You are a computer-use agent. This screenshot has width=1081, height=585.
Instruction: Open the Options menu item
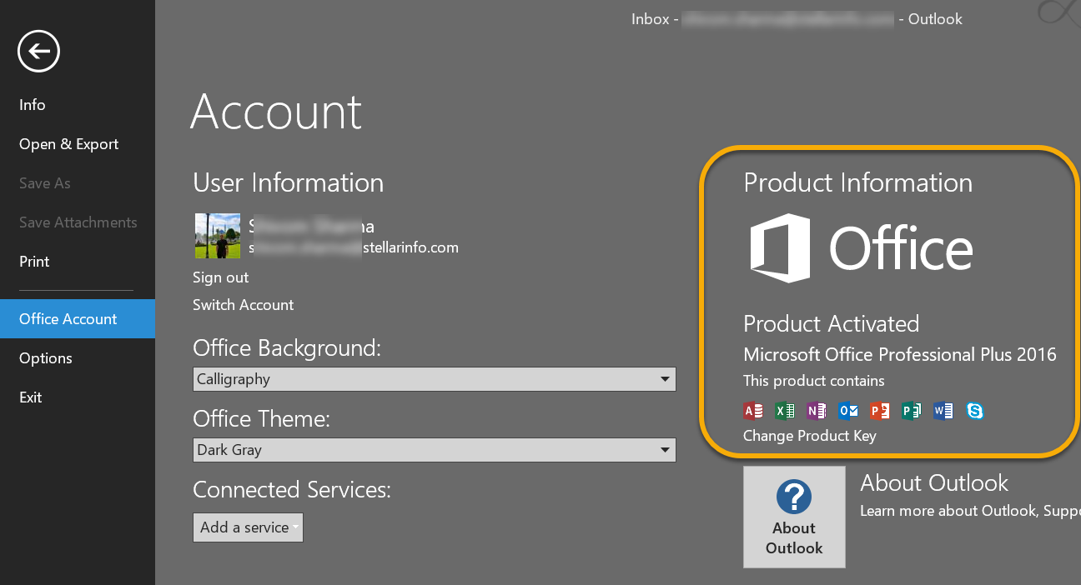(45, 357)
